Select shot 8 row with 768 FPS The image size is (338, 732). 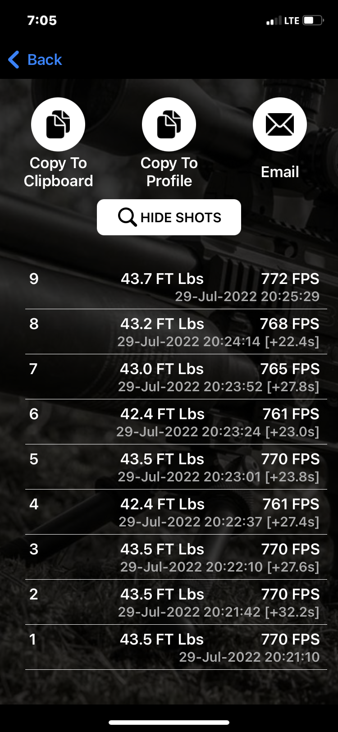coord(176,332)
